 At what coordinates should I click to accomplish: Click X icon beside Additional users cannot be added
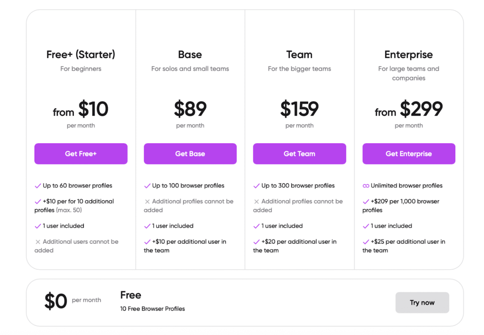pyautogui.click(x=38, y=241)
